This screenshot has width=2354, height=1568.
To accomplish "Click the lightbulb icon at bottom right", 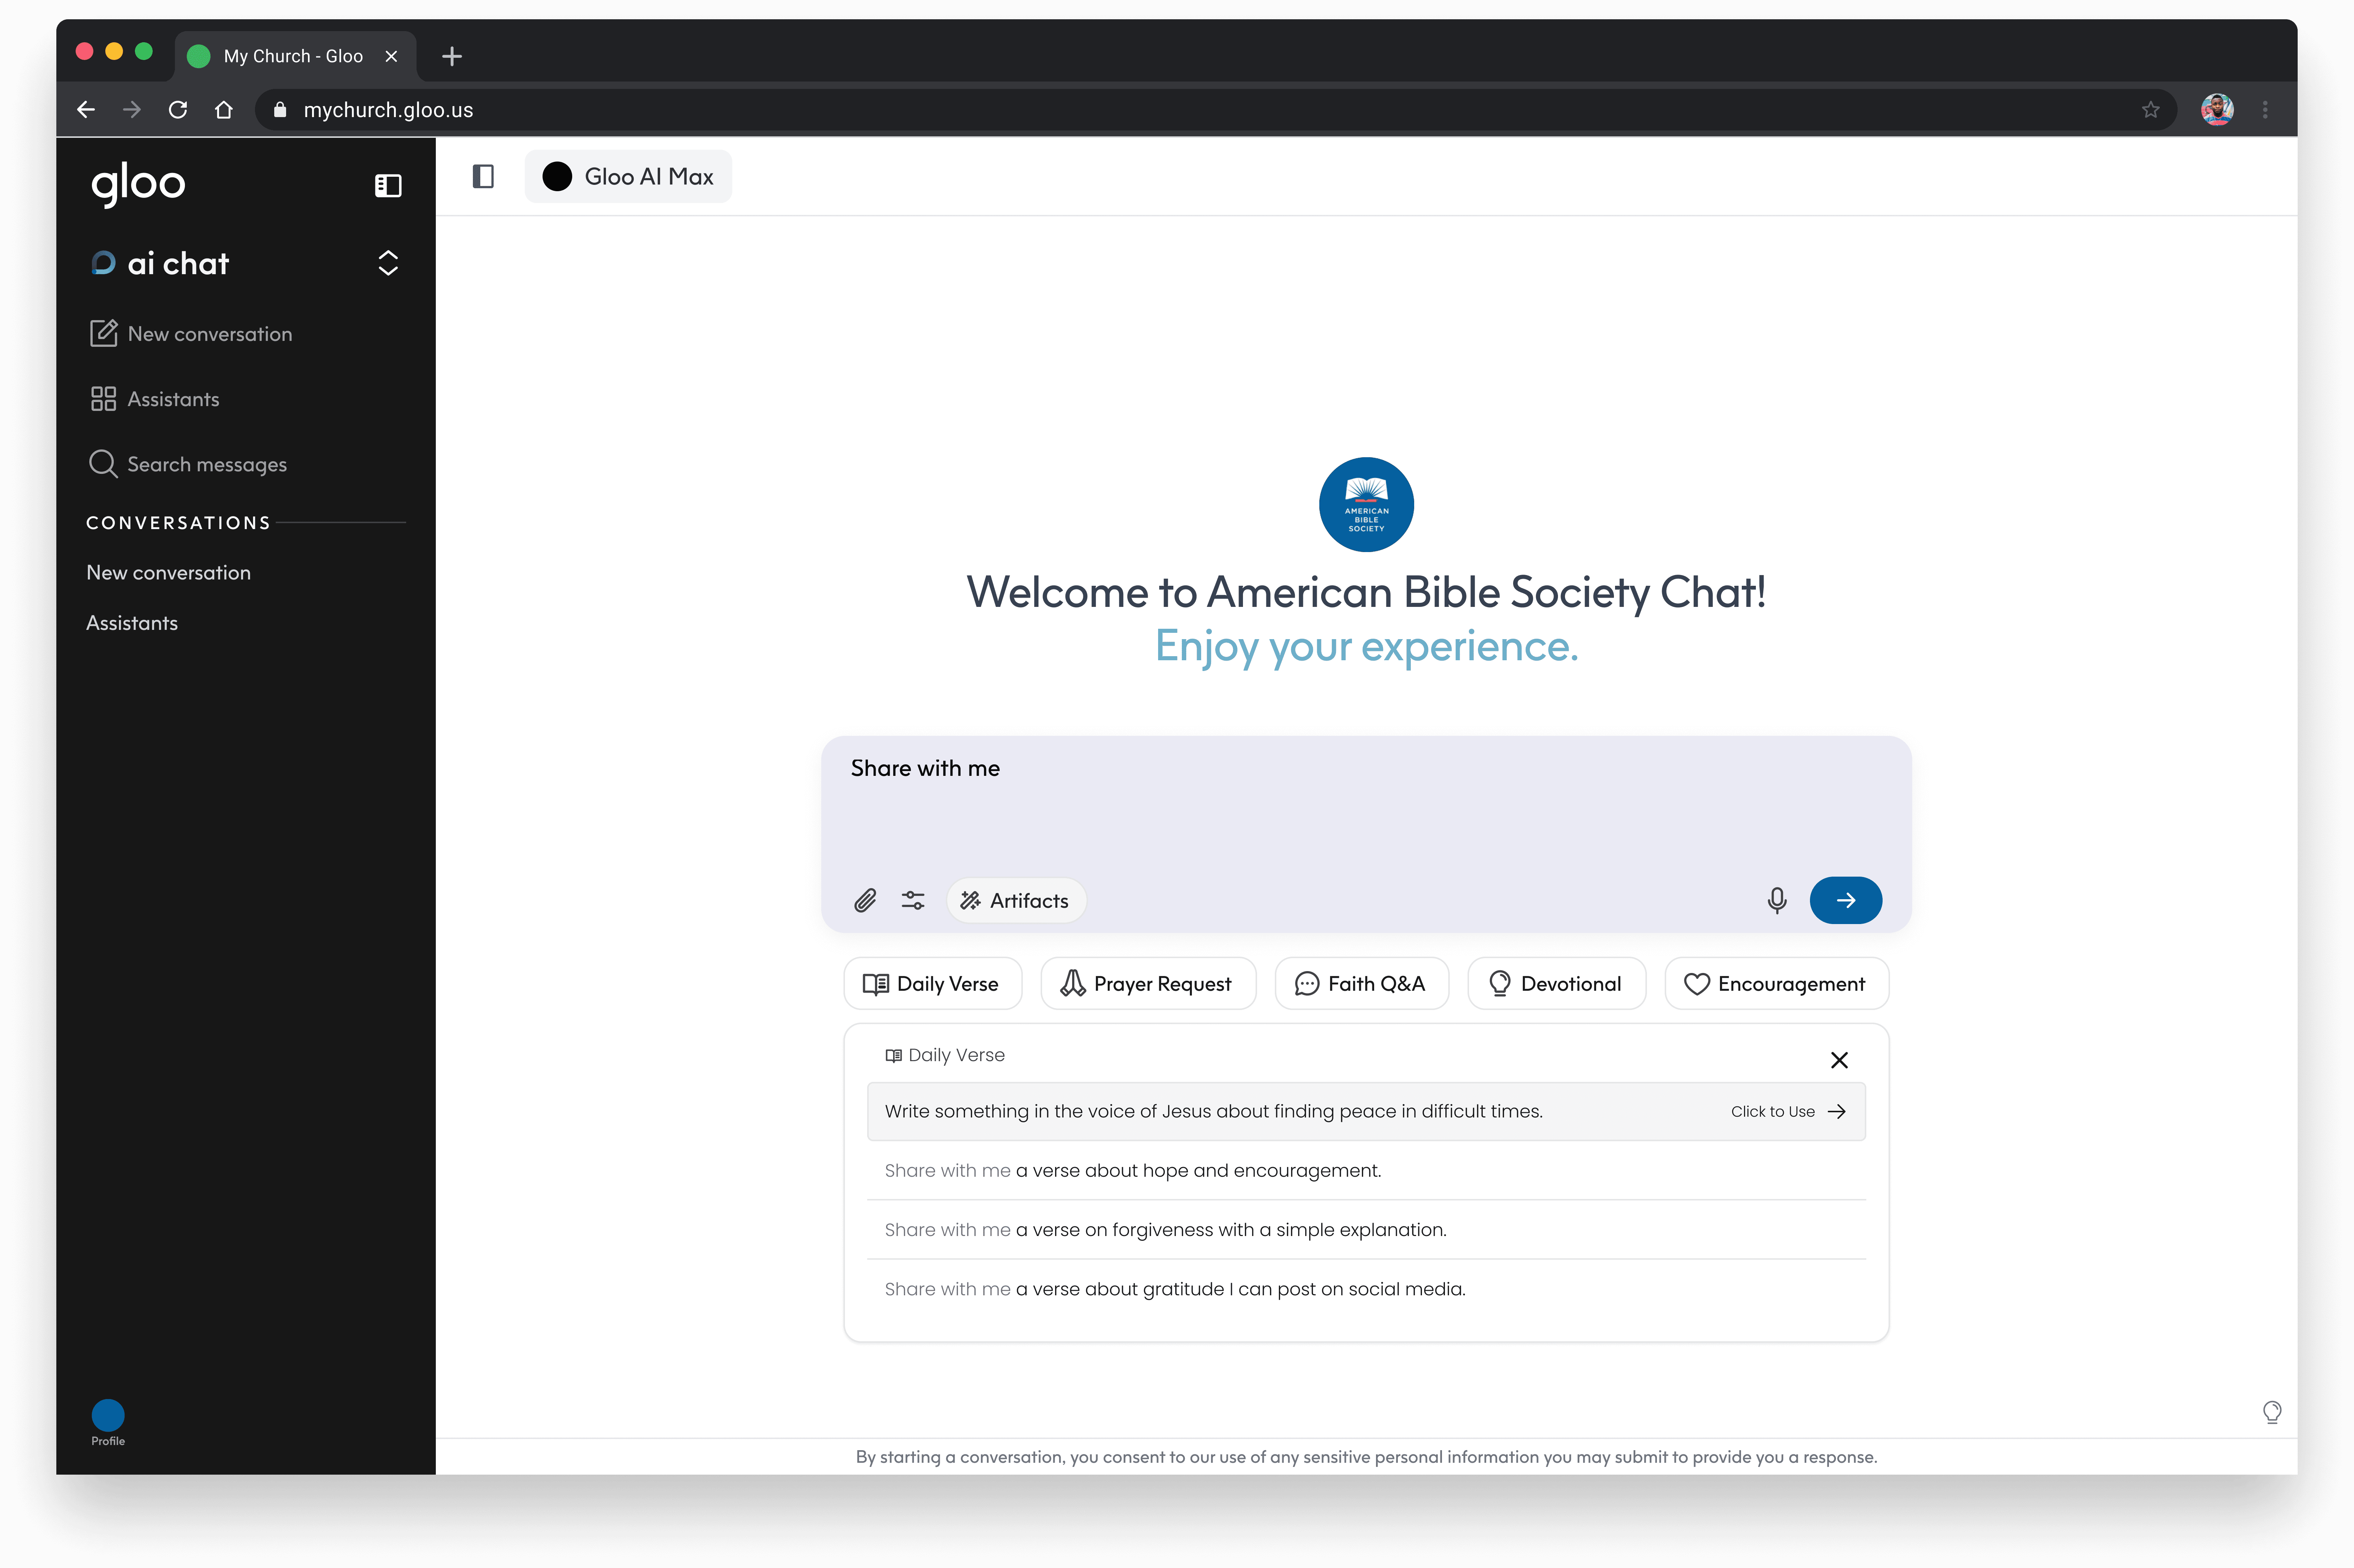I will [2272, 1412].
